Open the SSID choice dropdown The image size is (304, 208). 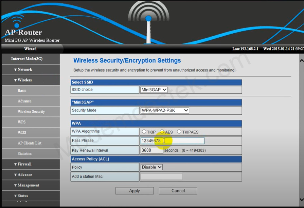154,90
